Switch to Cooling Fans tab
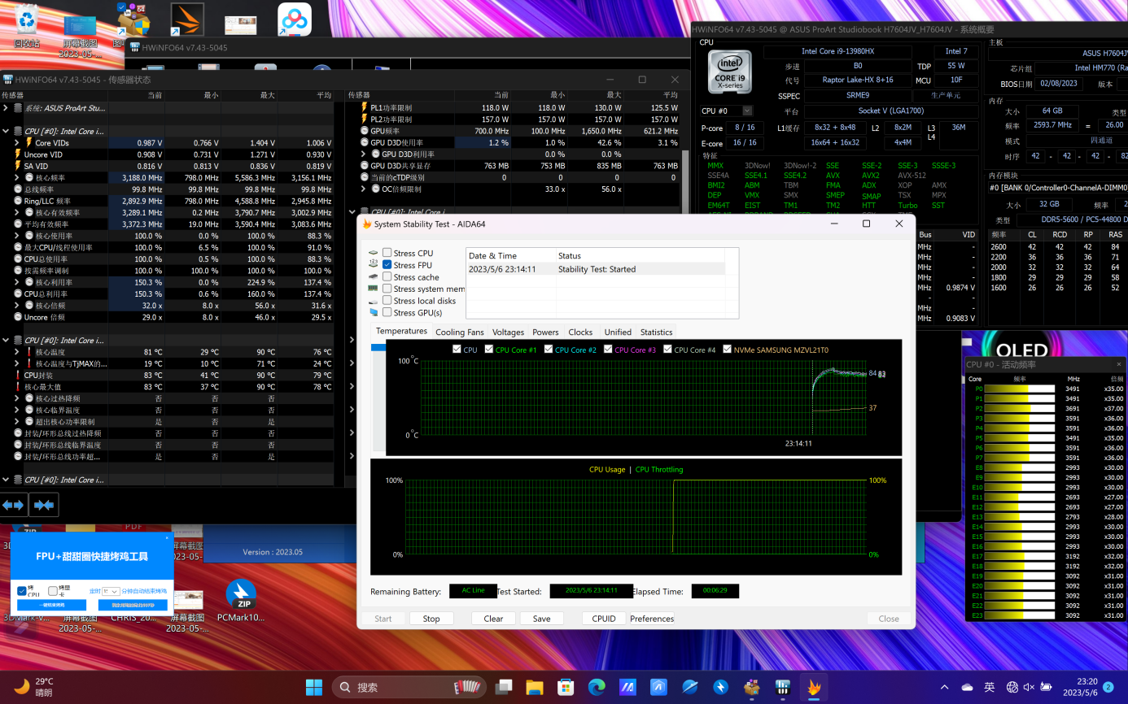 pyautogui.click(x=459, y=332)
